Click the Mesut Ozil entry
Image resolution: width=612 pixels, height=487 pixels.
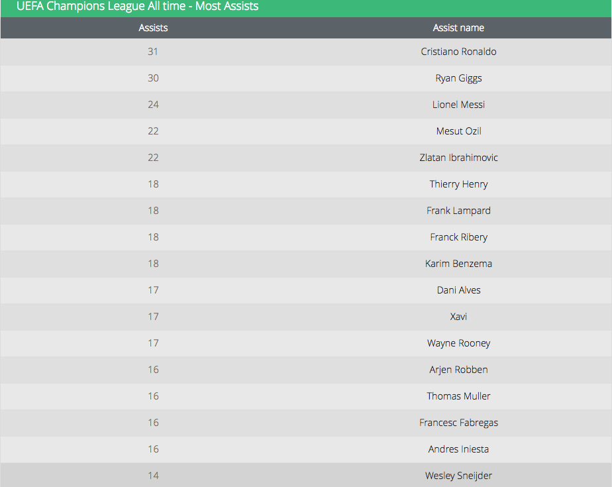(458, 131)
